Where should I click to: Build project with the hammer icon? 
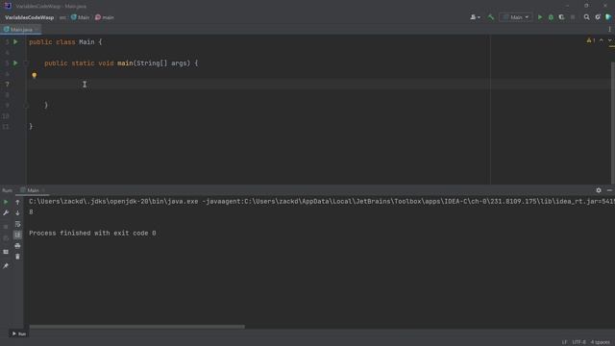click(x=491, y=17)
